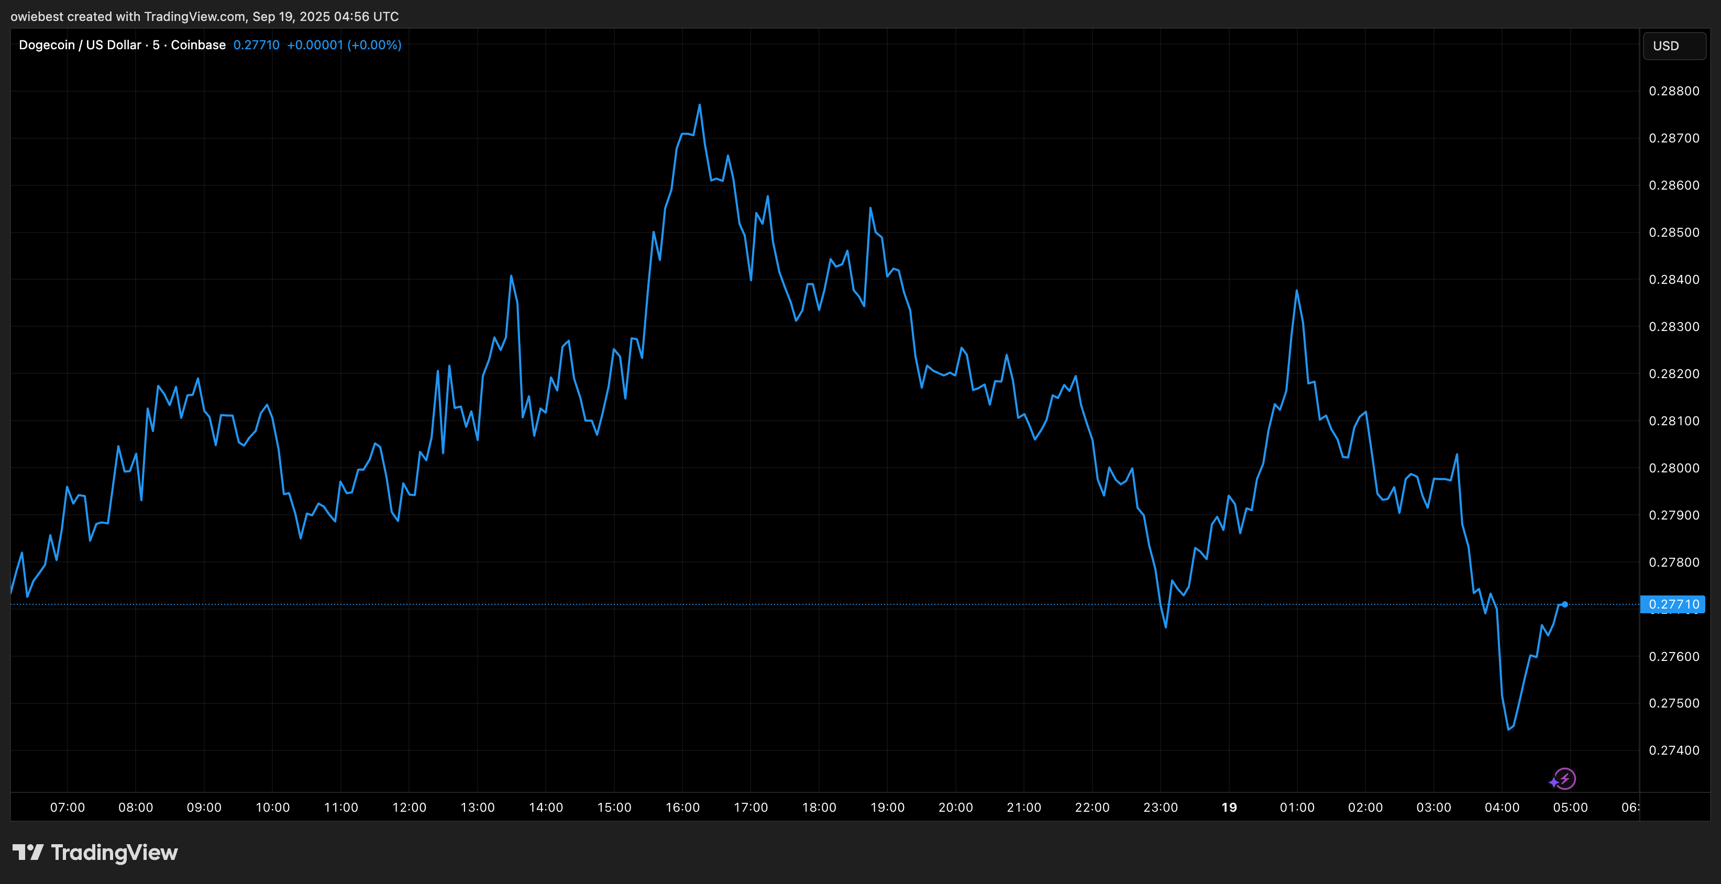
Task: Click the 0.28000 price scale label
Action: tap(1673, 468)
